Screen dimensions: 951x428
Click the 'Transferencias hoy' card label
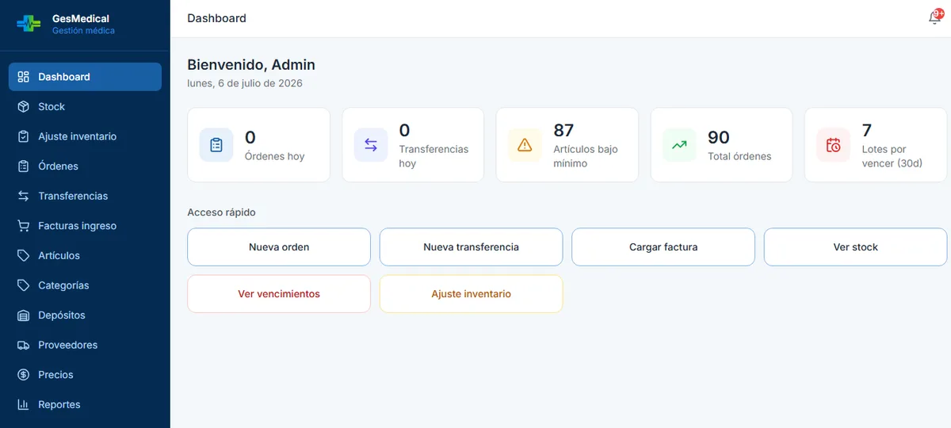click(x=433, y=156)
